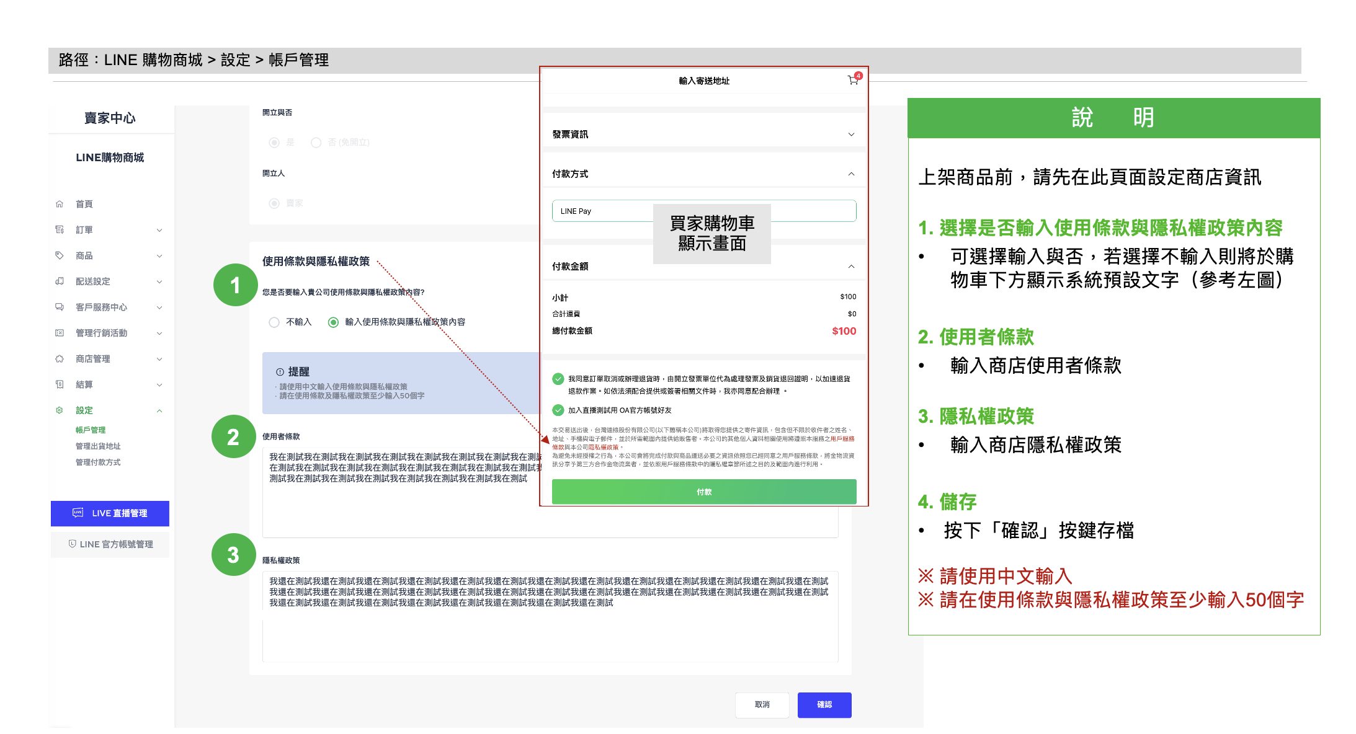Open the 首頁 menu item
This screenshot has width=1356, height=734.
(84, 204)
